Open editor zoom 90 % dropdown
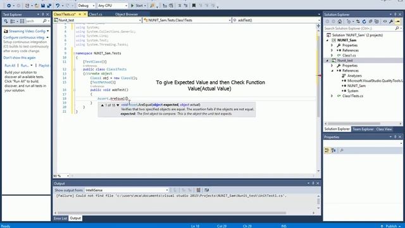 61,176
